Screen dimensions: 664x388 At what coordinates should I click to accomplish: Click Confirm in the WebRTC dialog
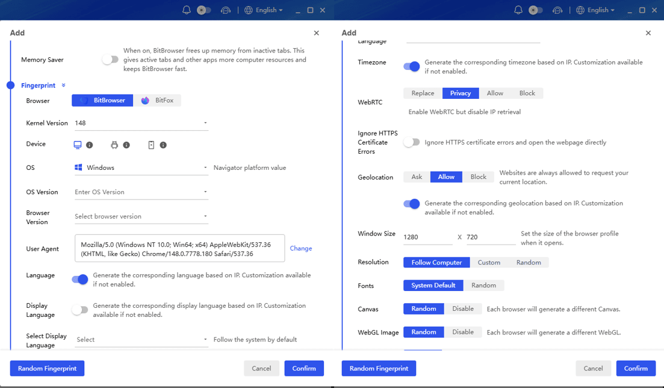[636, 369]
